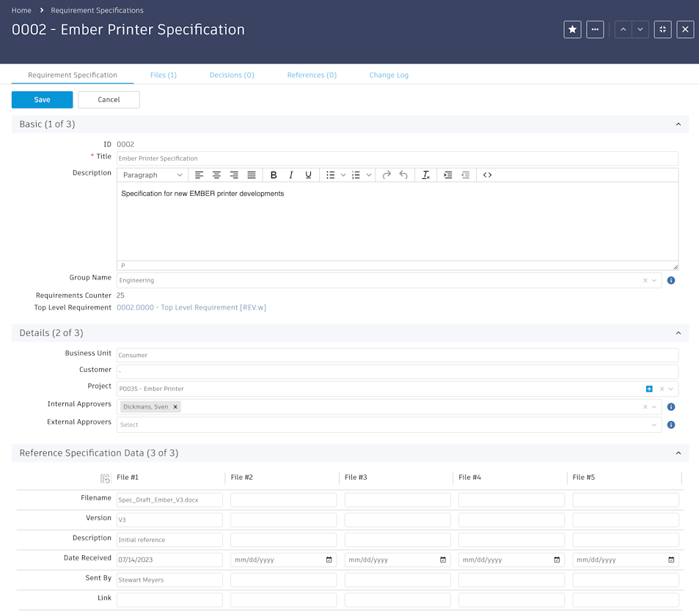The height and width of the screenshot is (611, 699).
Task: Expand the Internal Approvers dropdown arrow
Action: (x=654, y=407)
